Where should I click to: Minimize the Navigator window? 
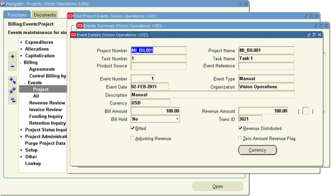tap(240, 4)
